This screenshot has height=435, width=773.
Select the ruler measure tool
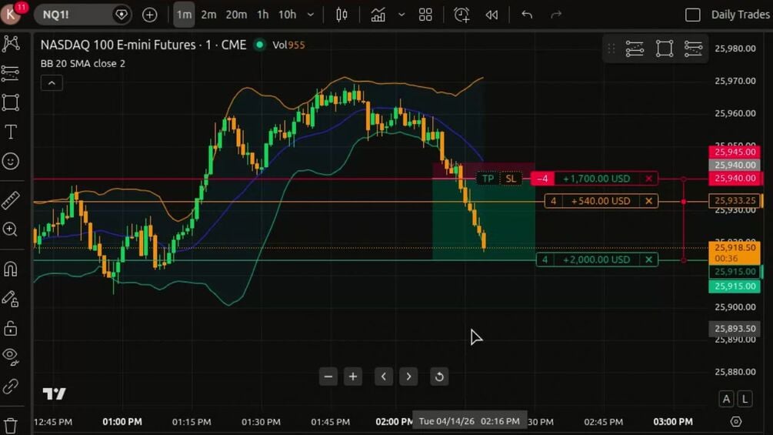pos(11,200)
